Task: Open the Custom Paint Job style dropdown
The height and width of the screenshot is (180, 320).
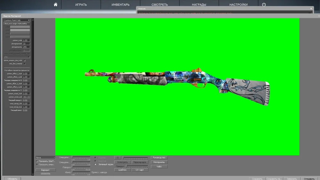Action: tap(16, 20)
